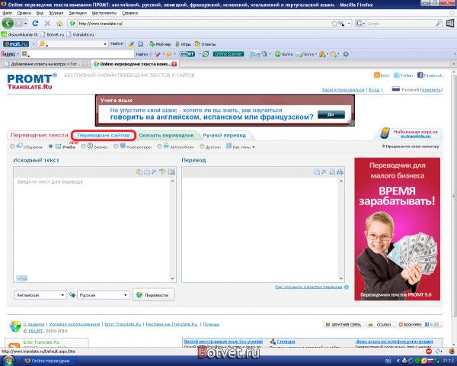The height and width of the screenshot is (366, 457).
Task: Click the URL address bar
Action: 204,24
